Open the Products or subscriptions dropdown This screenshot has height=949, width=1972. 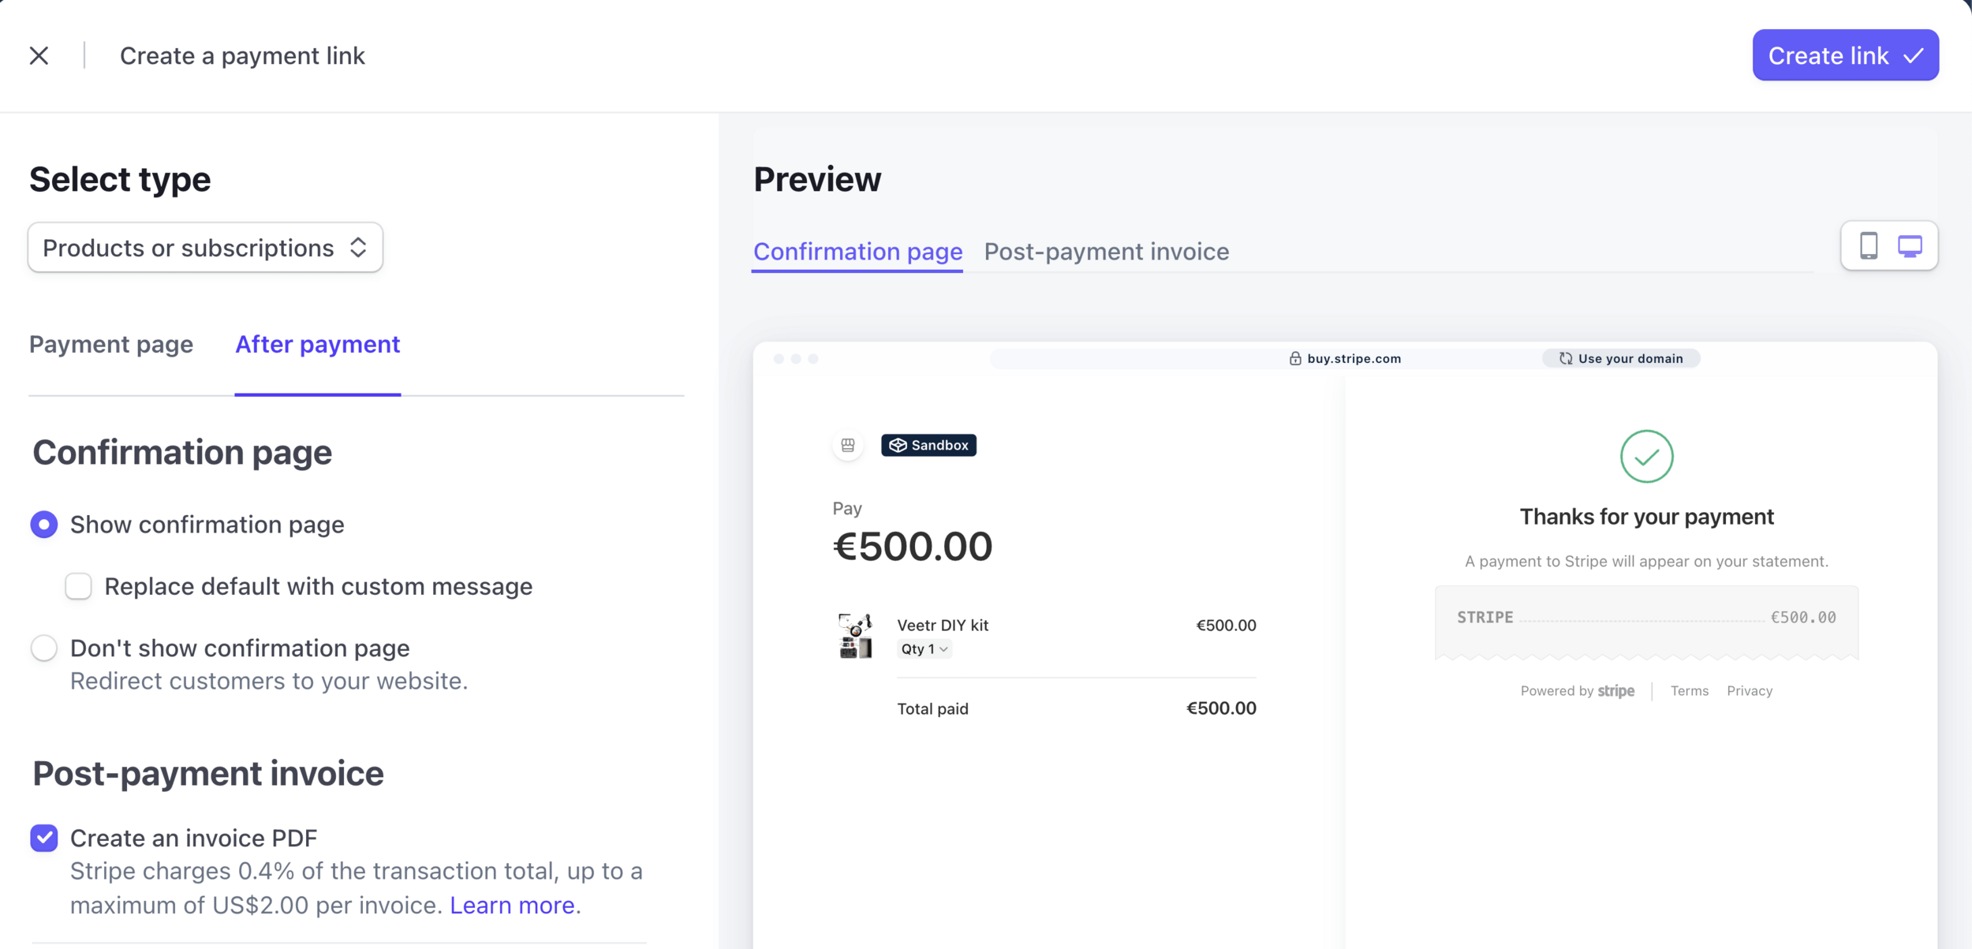click(x=205, y=248)
